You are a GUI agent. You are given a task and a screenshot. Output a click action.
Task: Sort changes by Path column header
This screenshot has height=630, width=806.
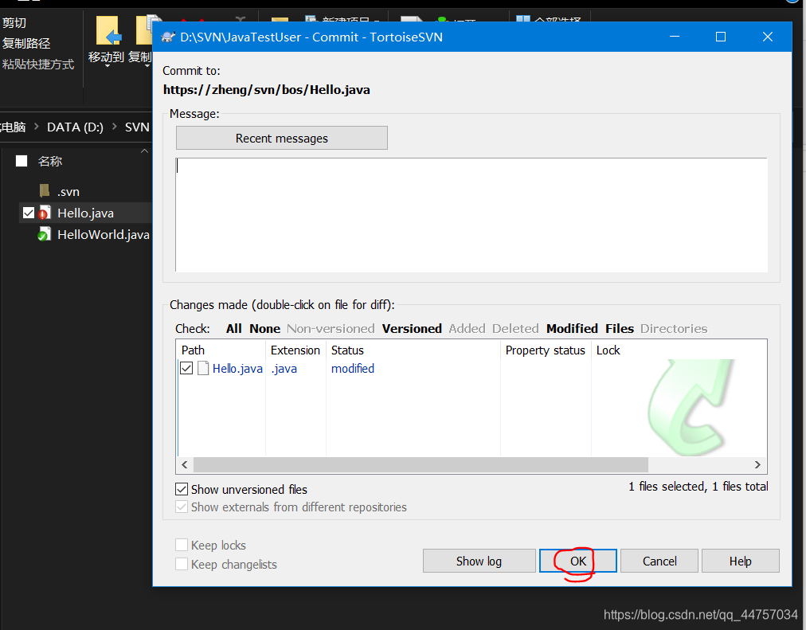[x=221, y=350]
